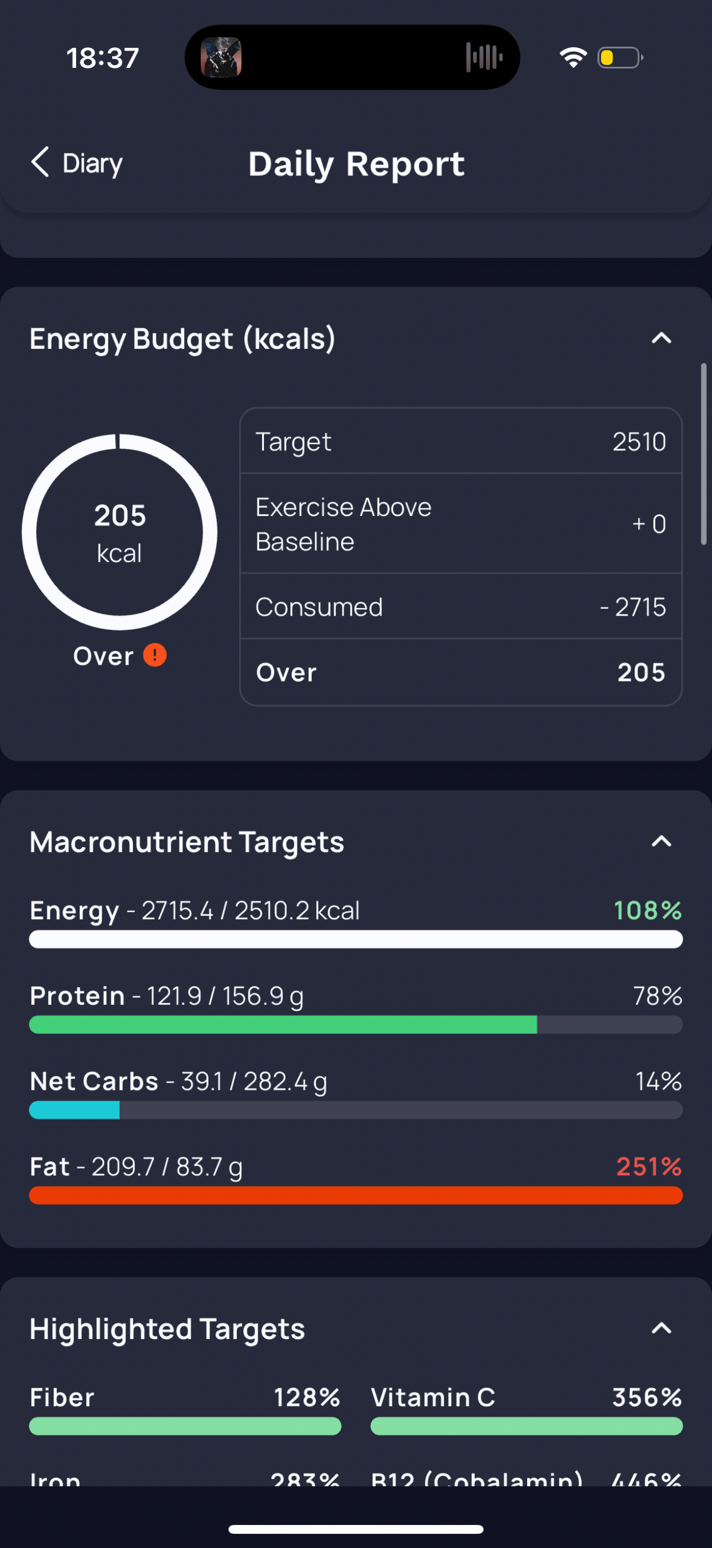The image size is (712, 1548).
Task: Select the Target 2510 row
Action: [461, 442]
